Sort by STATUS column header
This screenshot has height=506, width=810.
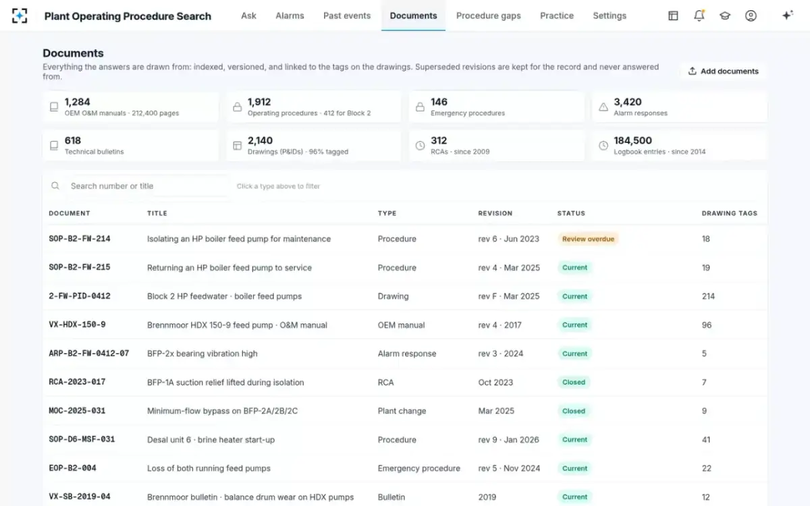pos(571,213)
